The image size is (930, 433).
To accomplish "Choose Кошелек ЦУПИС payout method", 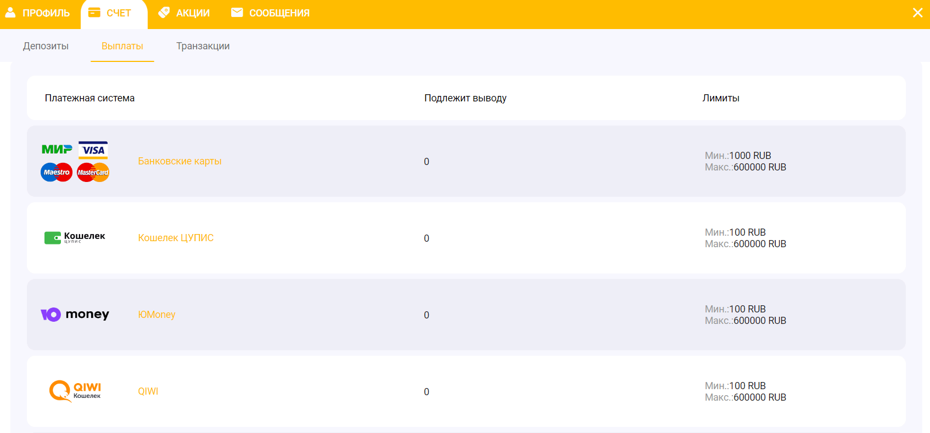I will click(176, 238).
